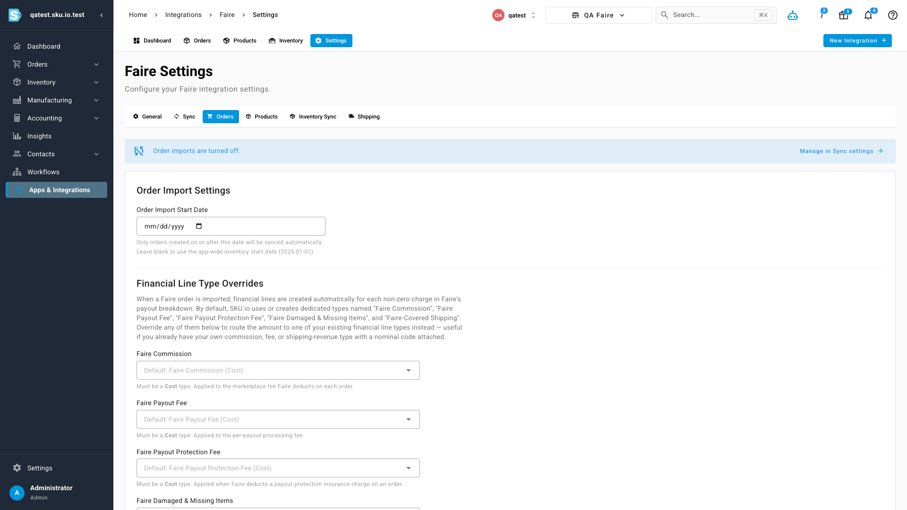Open Apps & Integrations in the sidebar

coord(57,190)
